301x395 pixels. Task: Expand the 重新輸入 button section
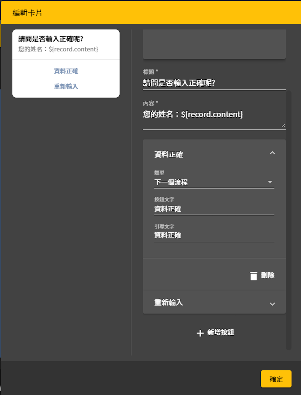click(x=272, y=304)
